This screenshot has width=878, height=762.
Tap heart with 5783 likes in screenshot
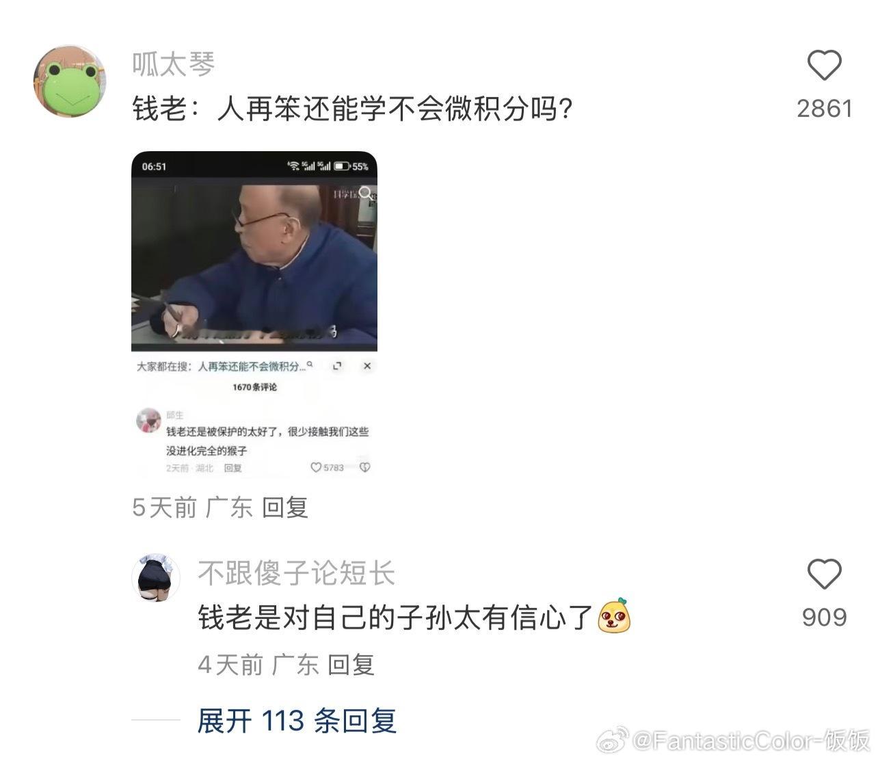pos(315,467)
